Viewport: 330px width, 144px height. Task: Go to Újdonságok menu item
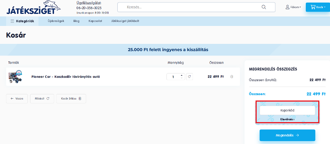56,21
